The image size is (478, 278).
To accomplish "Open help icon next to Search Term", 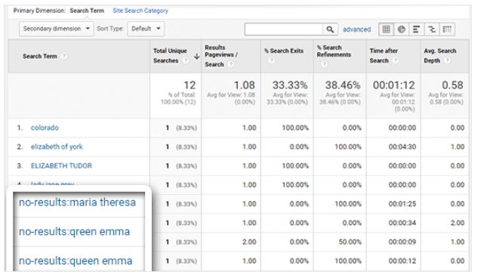I will click(x=63, y=56).
